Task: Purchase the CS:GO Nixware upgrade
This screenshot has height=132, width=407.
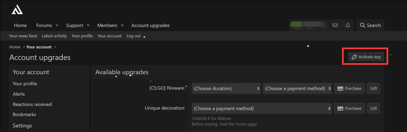Action: 349,88
